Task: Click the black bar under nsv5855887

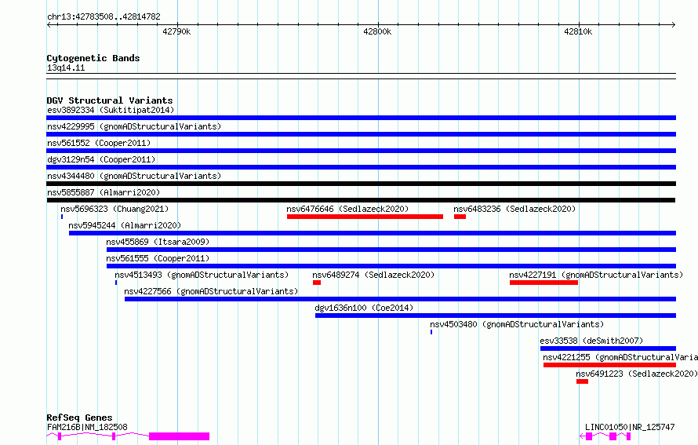Action: (361, 200)
